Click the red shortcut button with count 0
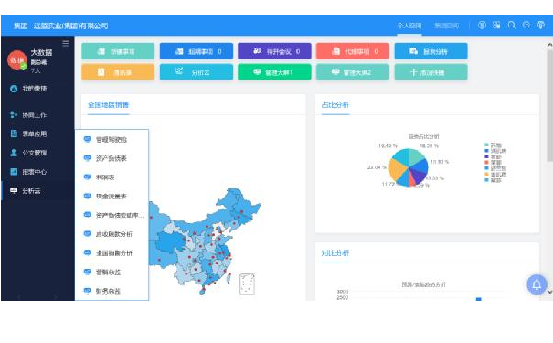Image resolution: width=553 pixels, height=343 pixels. pyautogui.click(x=353, y=51)
